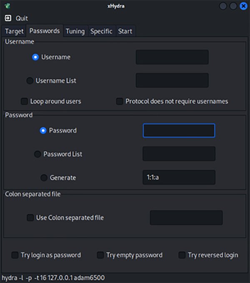Select the Password List radio option

(37, 154)
